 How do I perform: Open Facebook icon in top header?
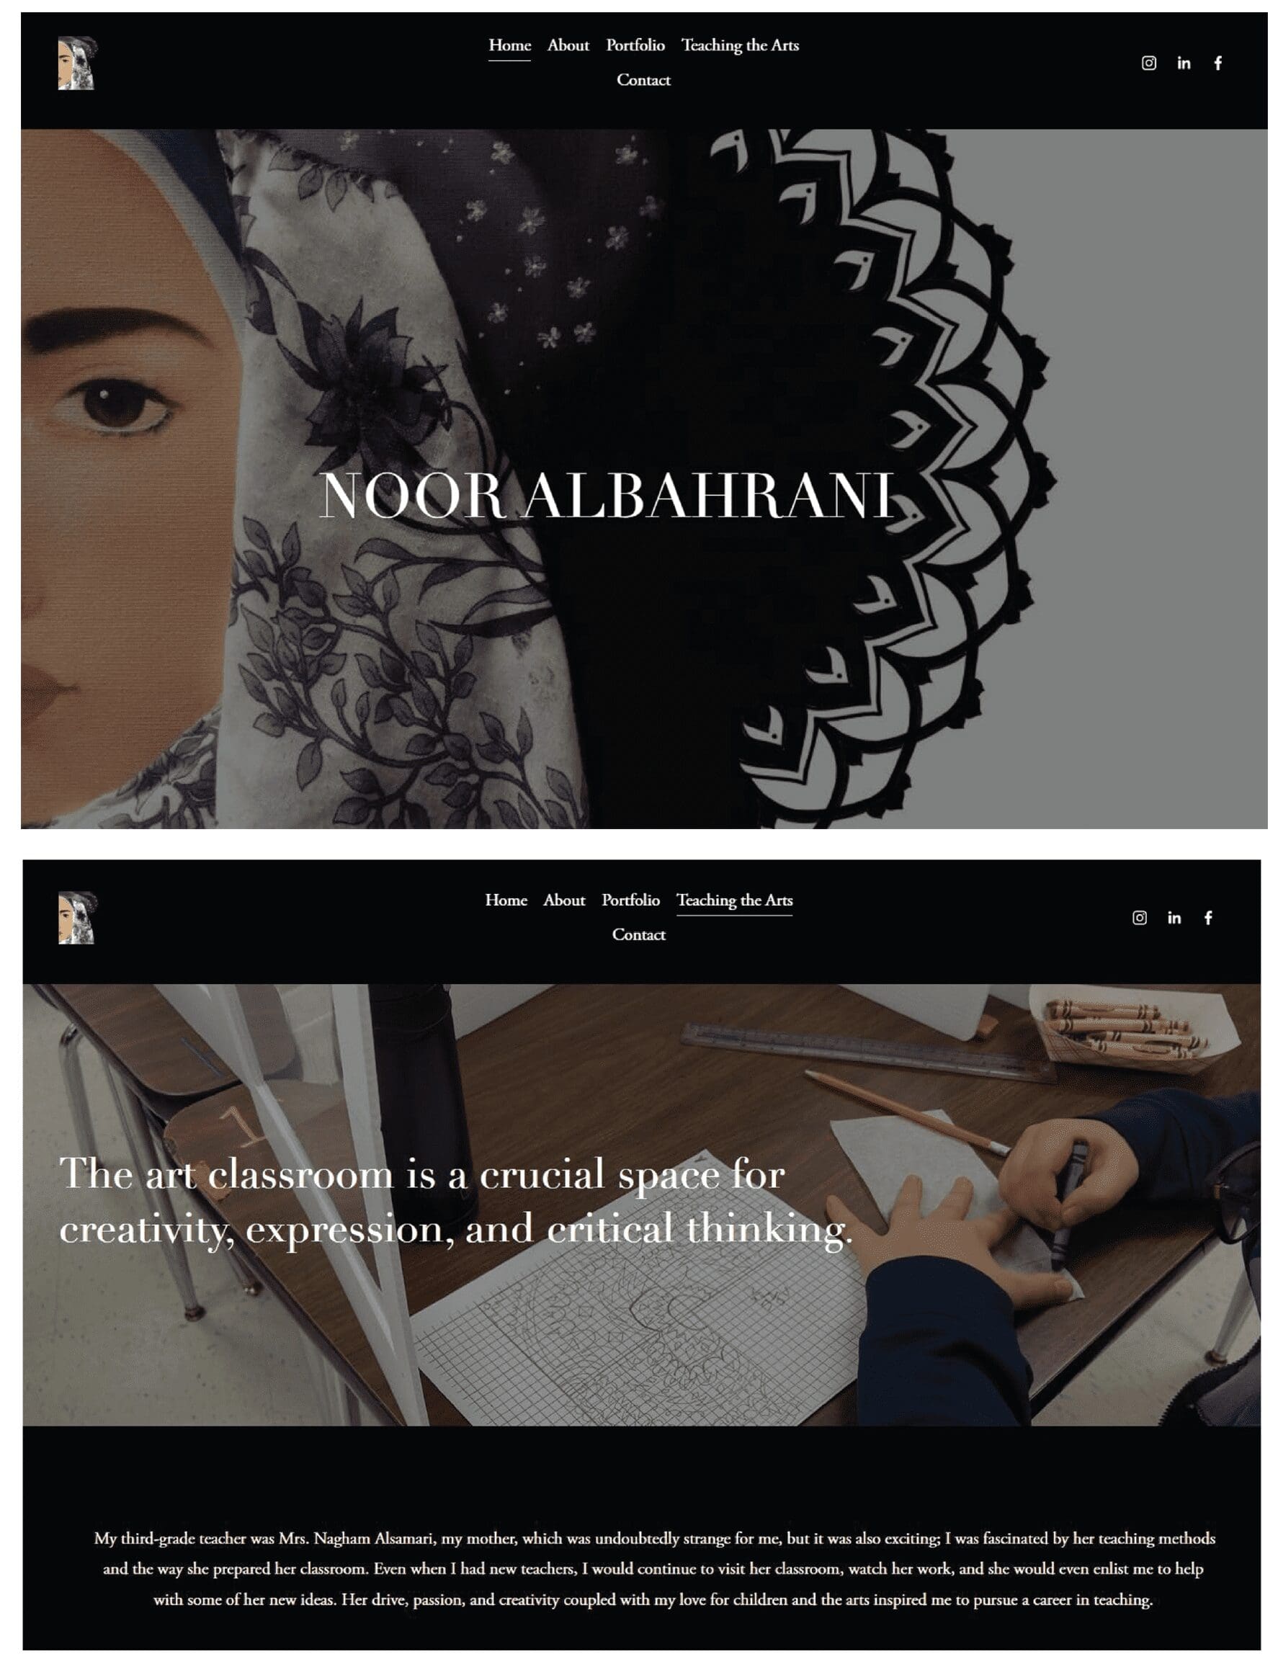(1218, 63)
